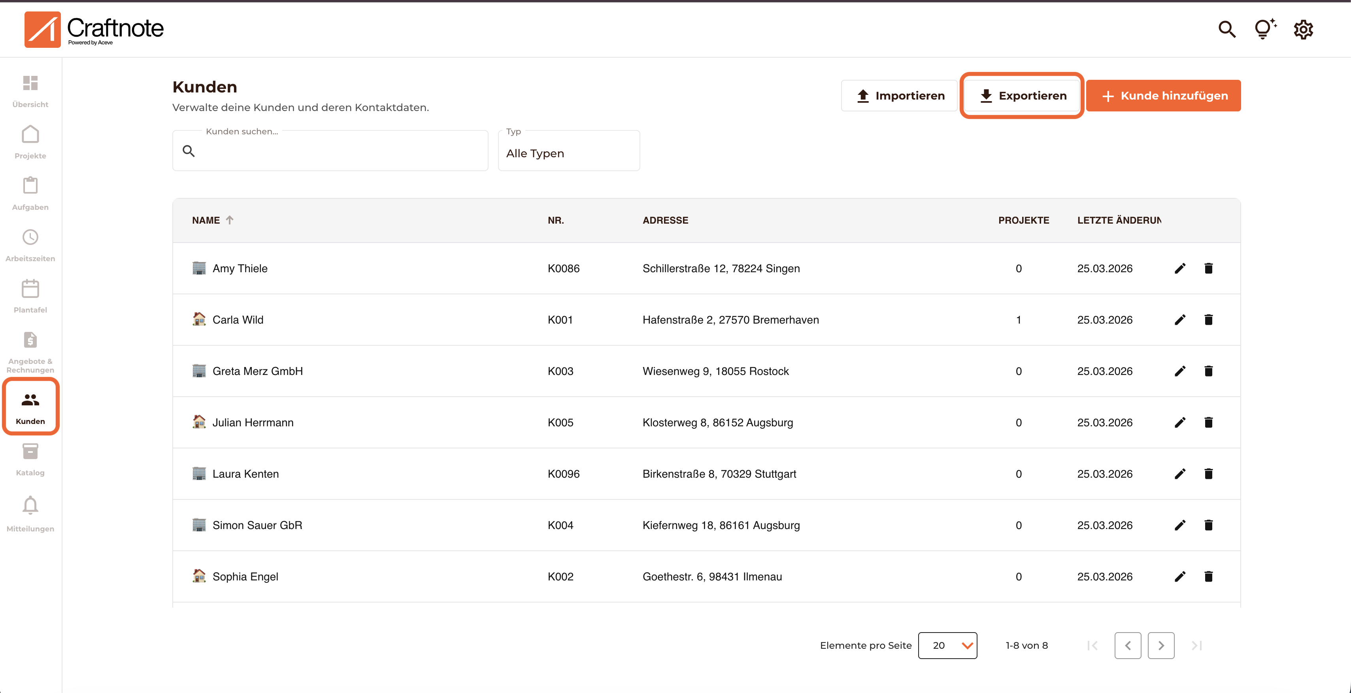Viewport: 1351px width, 693px height.
Task: Click Kunde hinzufügen button
Action: click(1163, 95)
